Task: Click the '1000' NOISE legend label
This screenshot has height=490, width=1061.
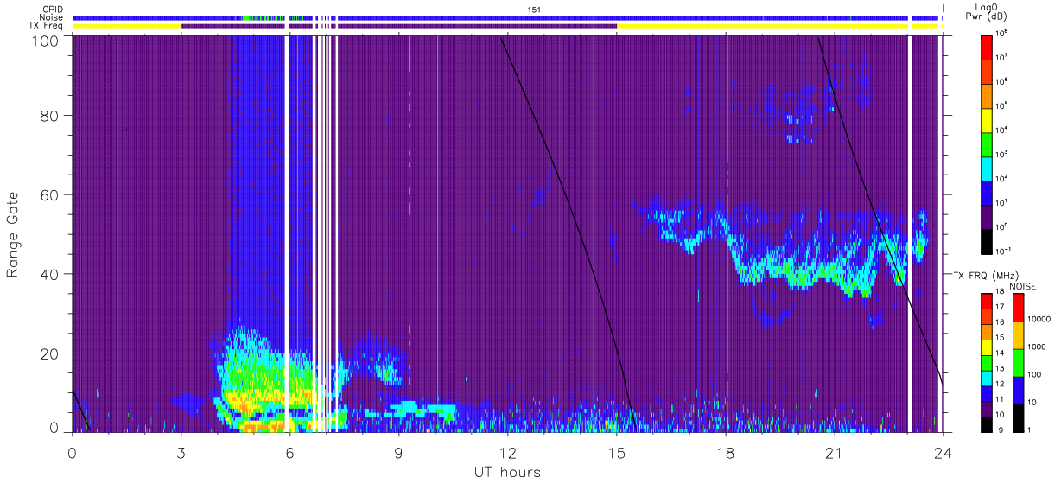Action: [1037, 347]
